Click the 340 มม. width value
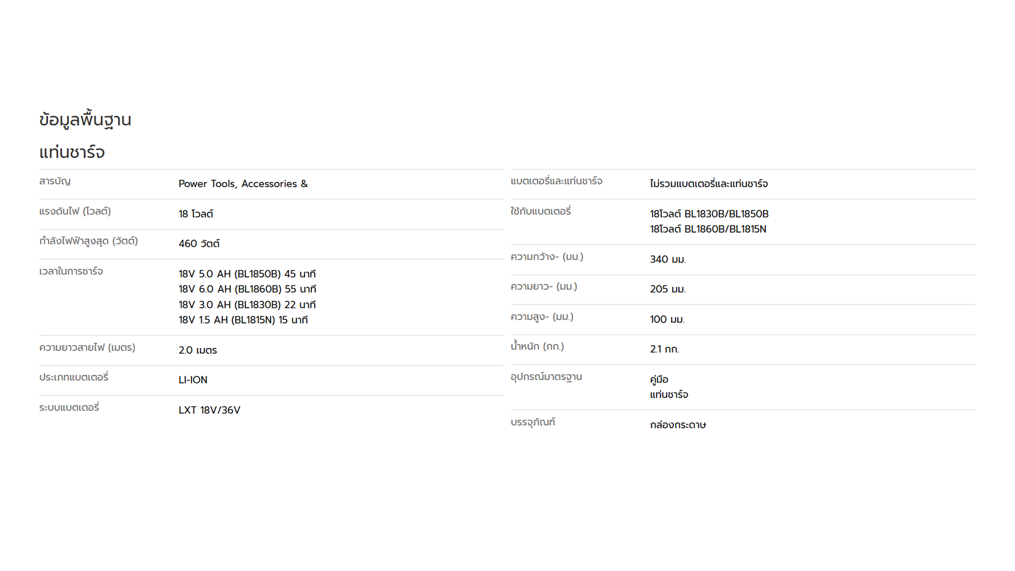The image size is (1015, 571). pyautogui.click(x=668, y=260)
